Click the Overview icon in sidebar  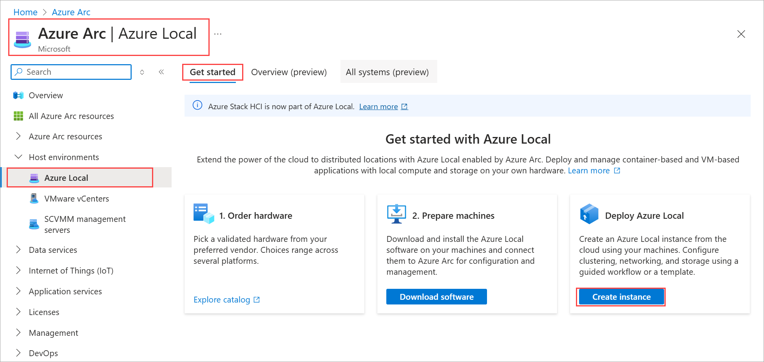click(x=18, y=95)
